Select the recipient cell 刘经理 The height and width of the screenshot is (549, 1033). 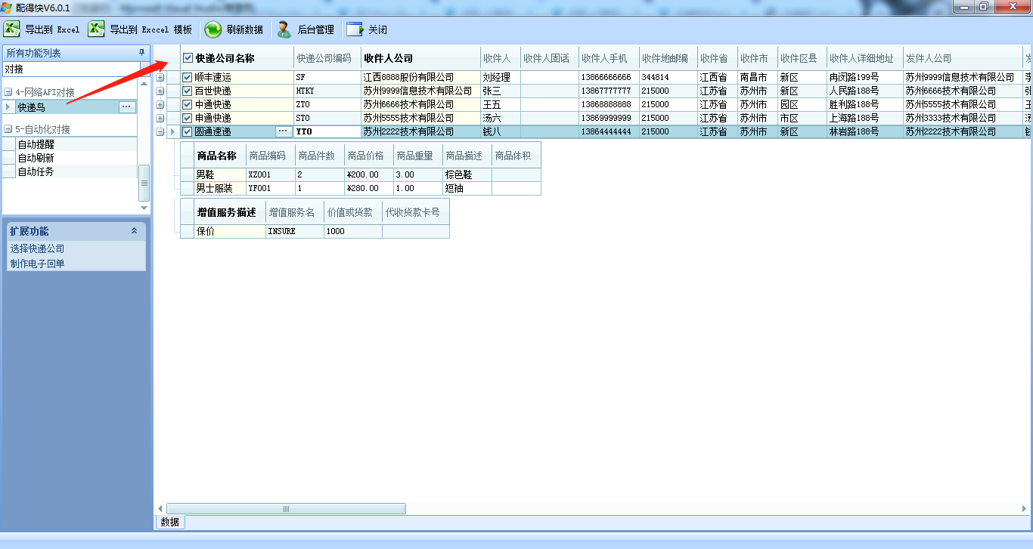click(500, 77)
